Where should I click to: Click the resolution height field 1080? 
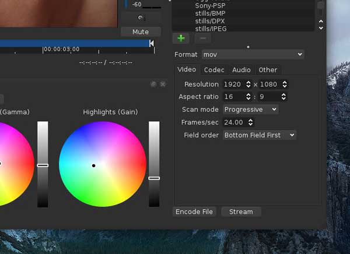(270, 84)
